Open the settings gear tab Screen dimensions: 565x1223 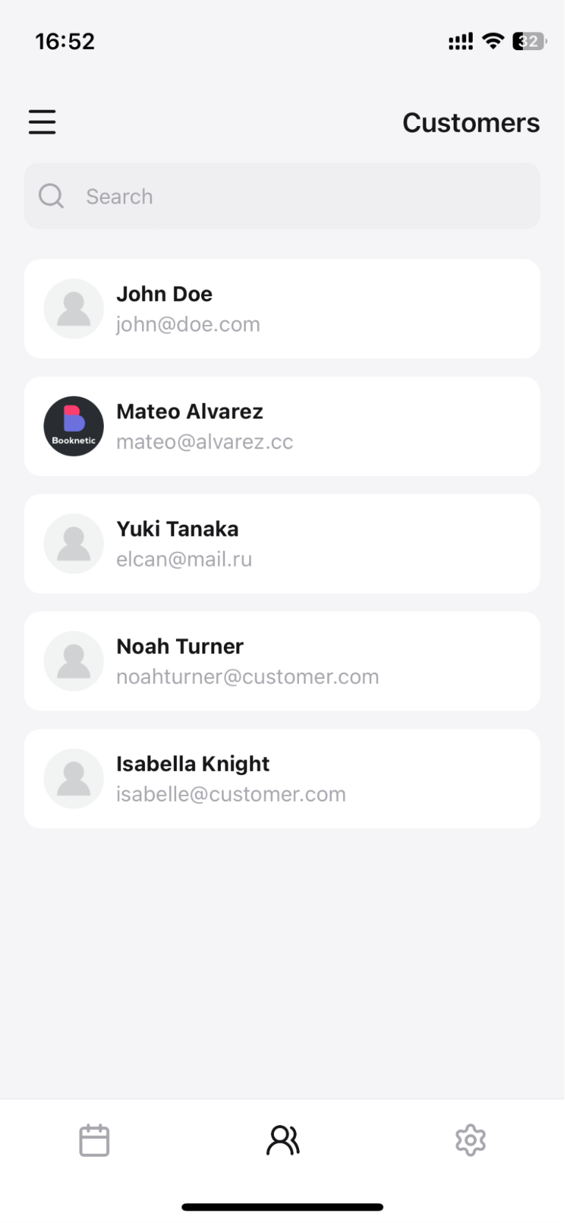pyautogui.click(x=470, y=1140)
